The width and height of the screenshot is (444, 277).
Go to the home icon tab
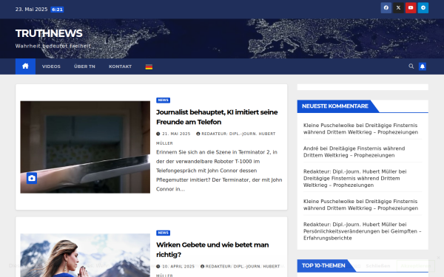[25, 66]
